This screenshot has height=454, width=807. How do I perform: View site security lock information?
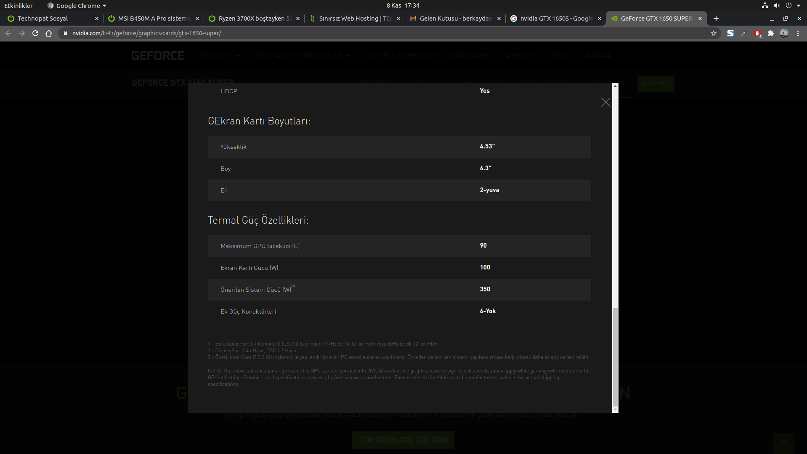(x=65, y=33)
